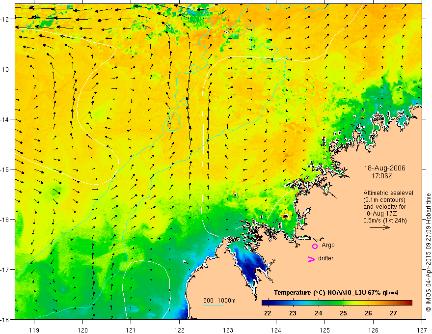Click colorbar tick label 22
Viewport: 432px width, 334px height.
[x=268, y=313]
